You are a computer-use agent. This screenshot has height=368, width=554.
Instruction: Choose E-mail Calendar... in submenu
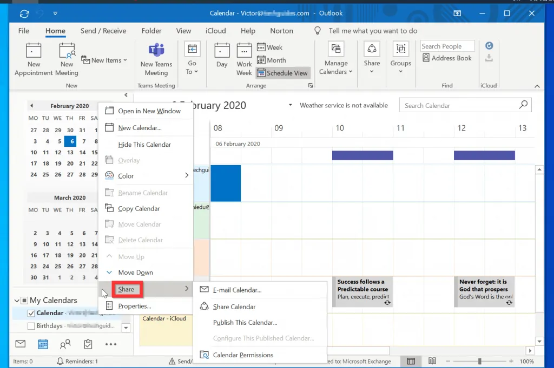(260, 290)
